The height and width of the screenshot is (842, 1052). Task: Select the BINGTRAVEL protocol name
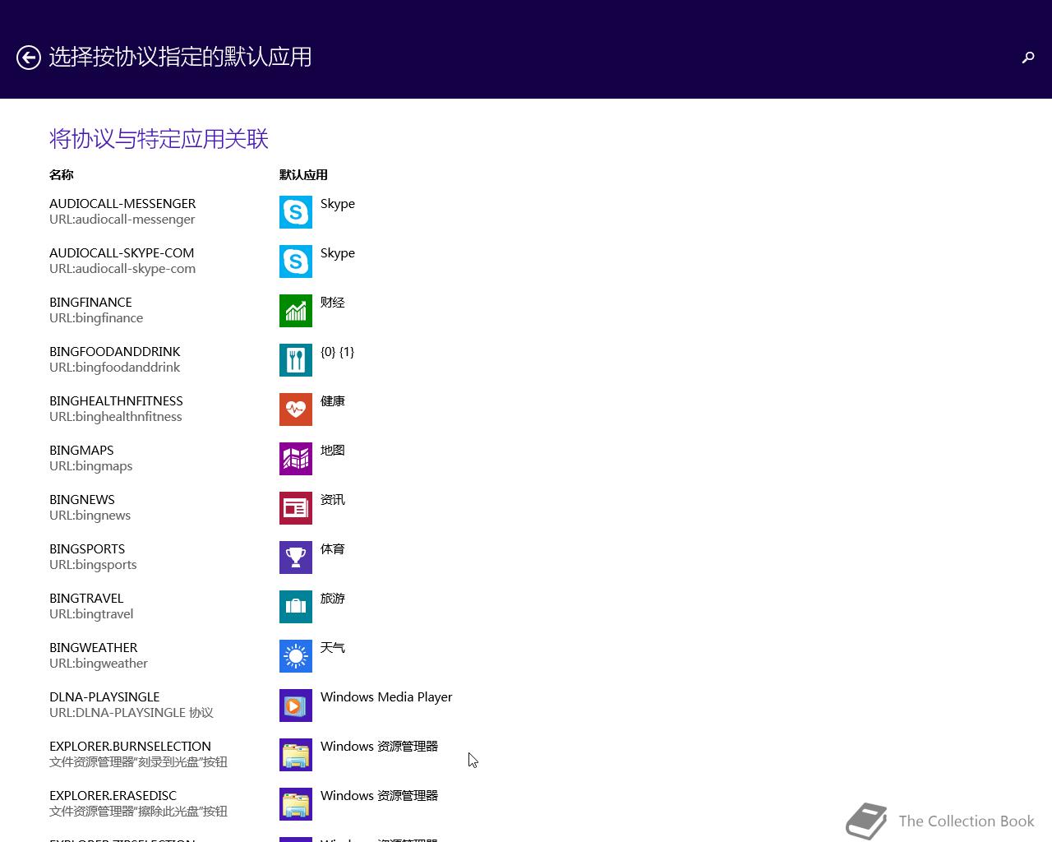tap(86, 599)
